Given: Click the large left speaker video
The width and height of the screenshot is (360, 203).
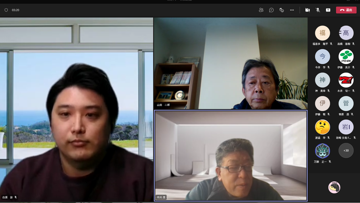Looking at the screenshot, I should (x=76, y=110).
